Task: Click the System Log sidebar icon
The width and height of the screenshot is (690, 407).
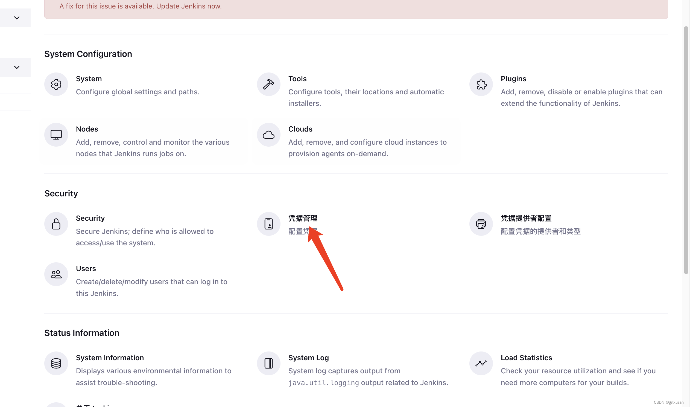Action: click(269, 364)
